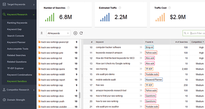Click the Keyword Planner tag in table
Screen dimensions: 205x109
(154, 80)
